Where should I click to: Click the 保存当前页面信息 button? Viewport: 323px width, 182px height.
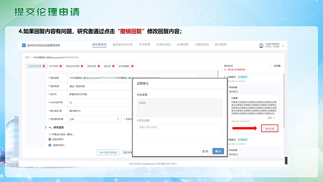point(108,152)
